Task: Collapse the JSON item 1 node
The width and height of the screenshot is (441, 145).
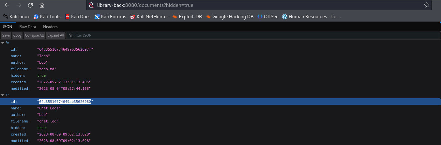Action: pos(3,95)
